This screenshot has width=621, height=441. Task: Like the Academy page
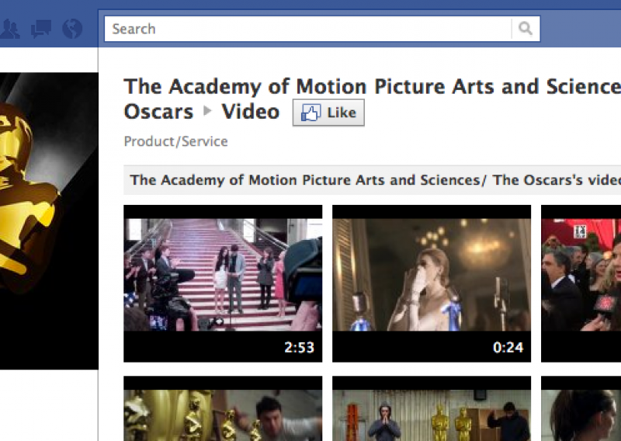point(328,113)
